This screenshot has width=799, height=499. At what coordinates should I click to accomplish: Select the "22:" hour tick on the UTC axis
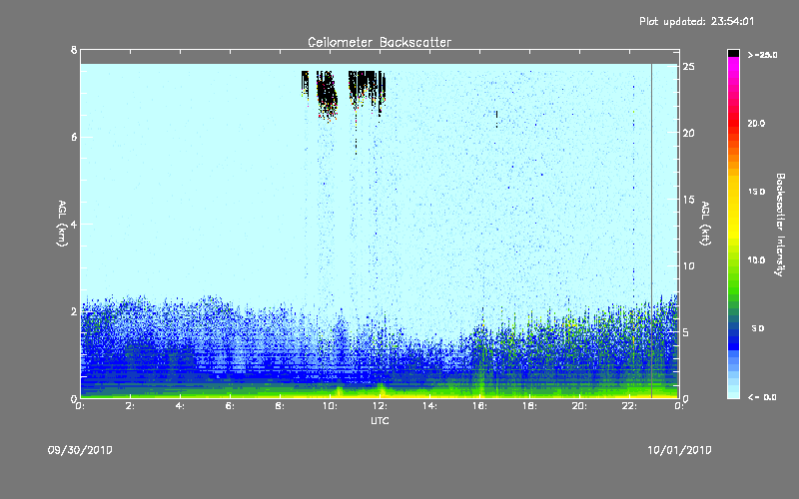(629, 406)
